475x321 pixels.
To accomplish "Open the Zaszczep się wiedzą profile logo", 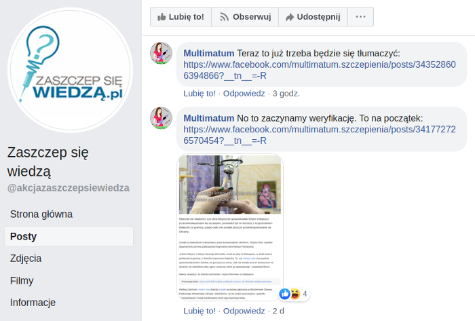I will pos(70,70).
